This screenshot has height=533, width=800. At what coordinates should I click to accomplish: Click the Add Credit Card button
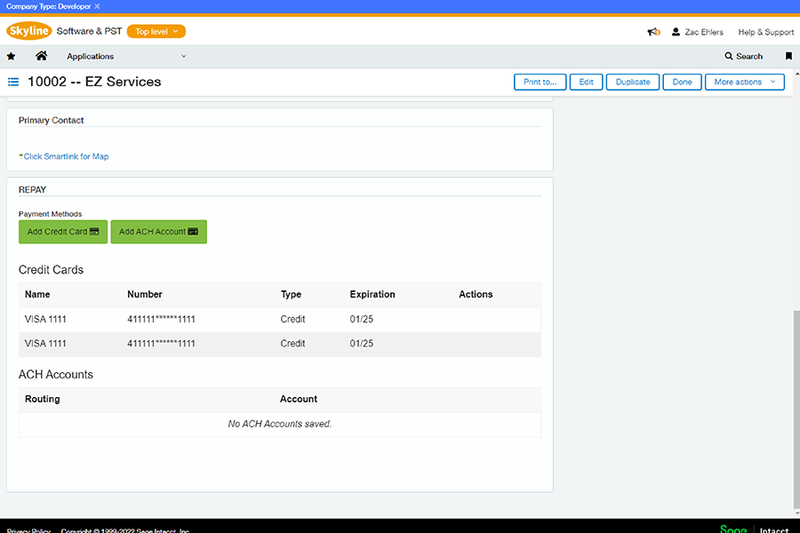tap(63, 232)
